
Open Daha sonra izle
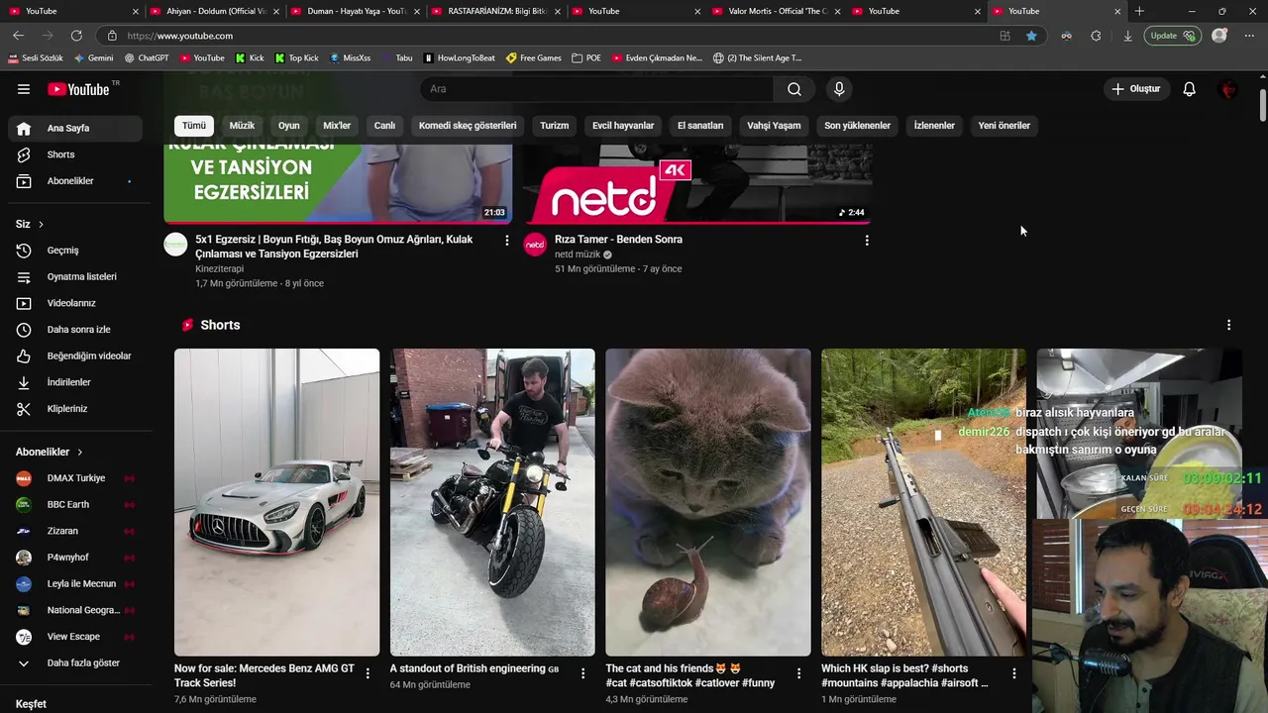click(x=75, y=330)
